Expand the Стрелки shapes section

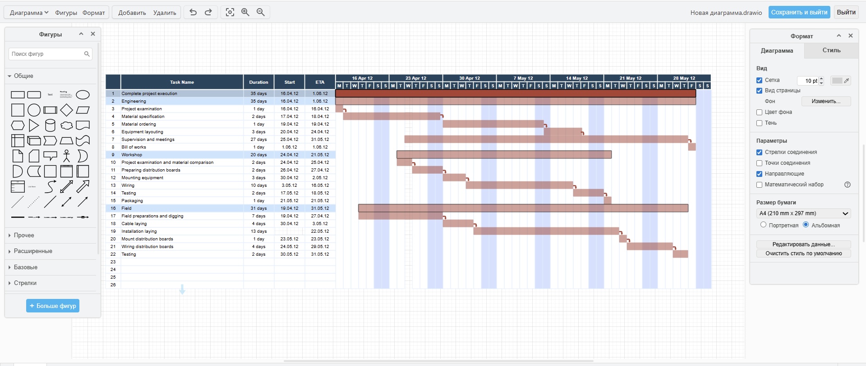tap(25, 283)
